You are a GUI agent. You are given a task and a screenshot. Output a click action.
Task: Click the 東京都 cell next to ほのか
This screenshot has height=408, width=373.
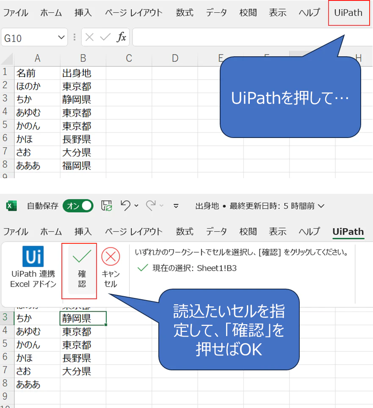tap(83, 86)
